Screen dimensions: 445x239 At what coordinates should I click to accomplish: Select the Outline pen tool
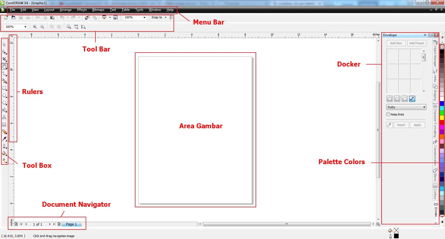tap(4, 146)
